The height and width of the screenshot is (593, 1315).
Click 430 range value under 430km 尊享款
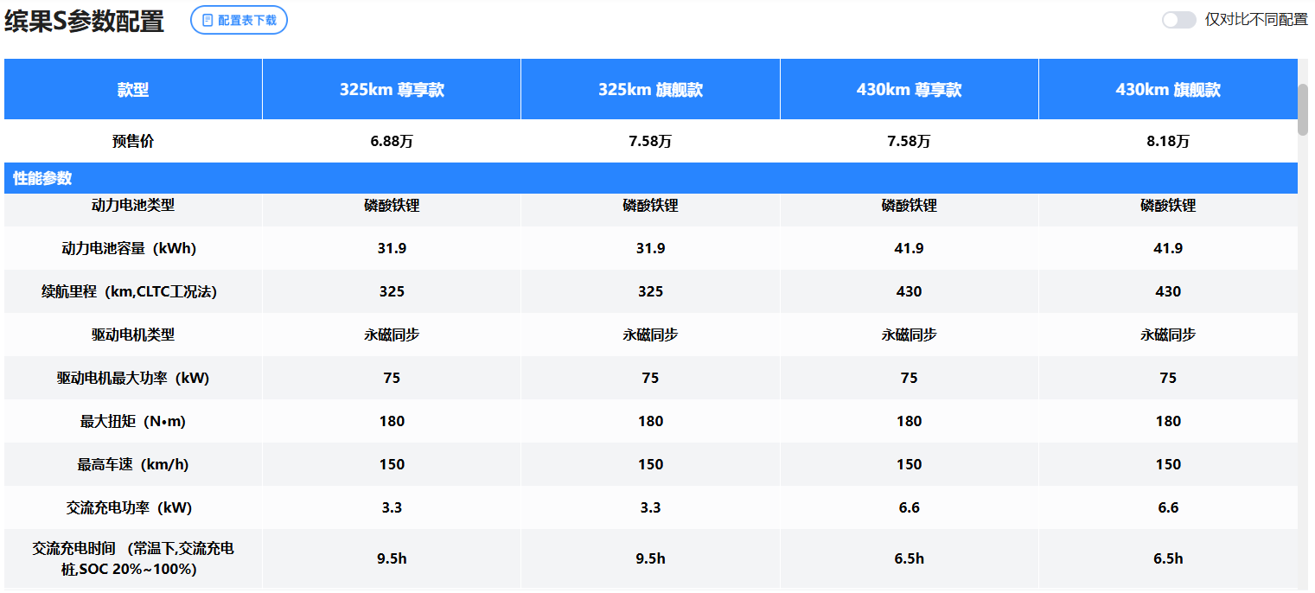tap(910, 291)
